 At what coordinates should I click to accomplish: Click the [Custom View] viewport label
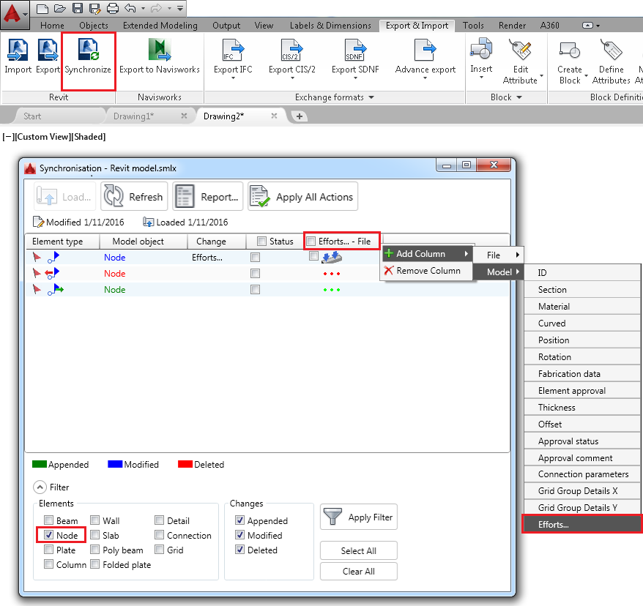point(42,137)
